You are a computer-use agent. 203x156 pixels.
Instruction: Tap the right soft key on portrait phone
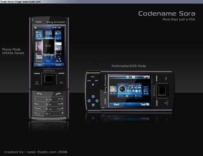pyautogui.click(x=61, y=73)
